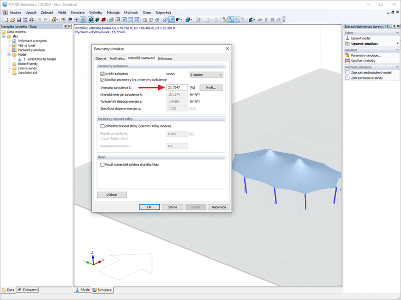This screenshot has width=401, height=300.
Task: Open the Výsledky menu
Action: 96,12
